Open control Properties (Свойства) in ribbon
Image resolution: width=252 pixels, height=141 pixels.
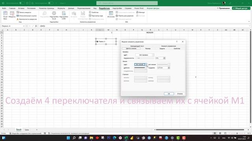[x=94, y=12]
